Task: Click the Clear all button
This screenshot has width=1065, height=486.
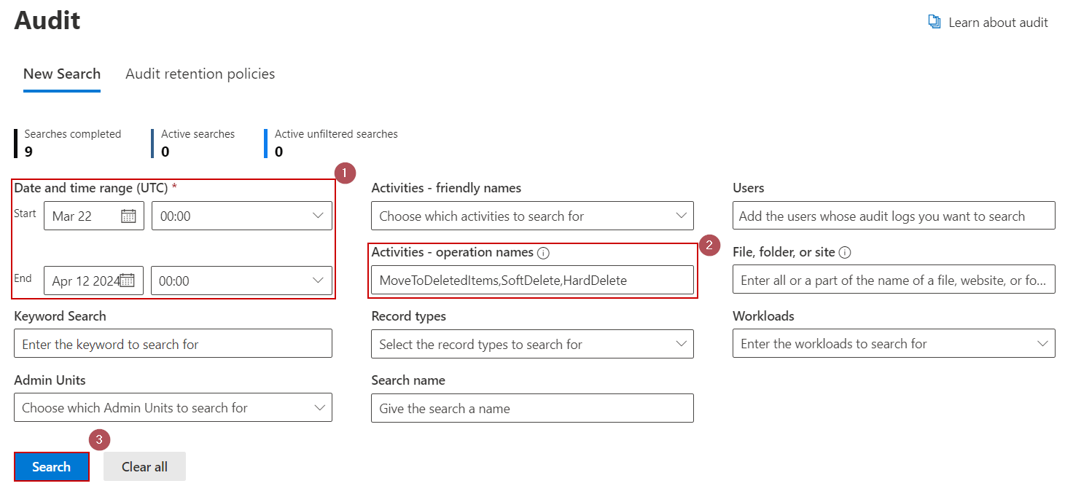Action: coord(144,466)
